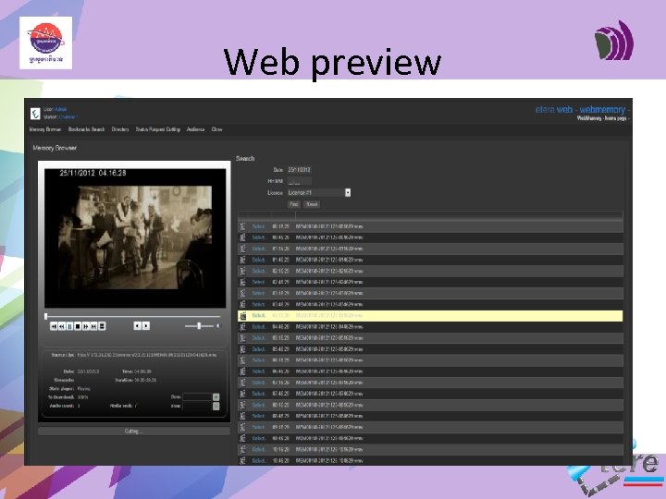Step one frame forward with the right arrow
The image size is (666, 499).
(x=146, y=326)
